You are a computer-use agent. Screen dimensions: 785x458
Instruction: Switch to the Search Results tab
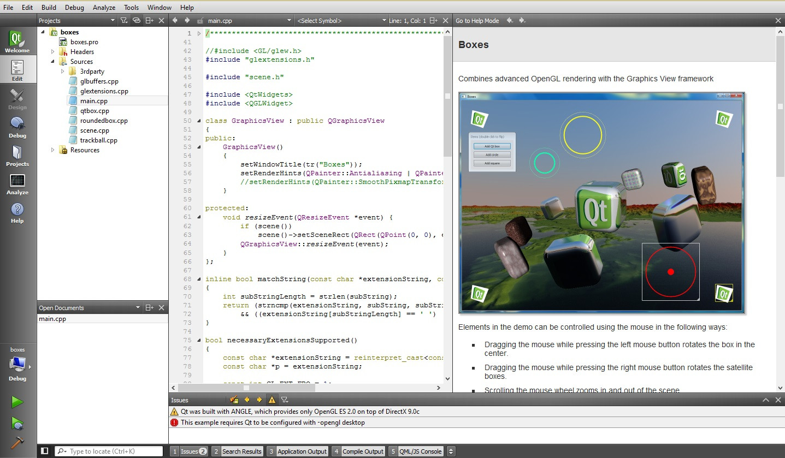tap(237, 451)
